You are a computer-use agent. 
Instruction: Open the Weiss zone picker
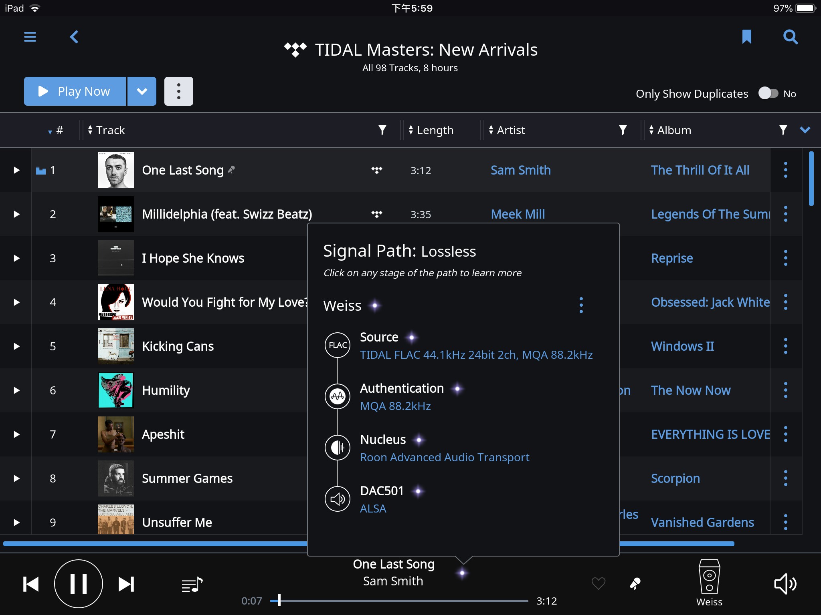tap(709, 583)
